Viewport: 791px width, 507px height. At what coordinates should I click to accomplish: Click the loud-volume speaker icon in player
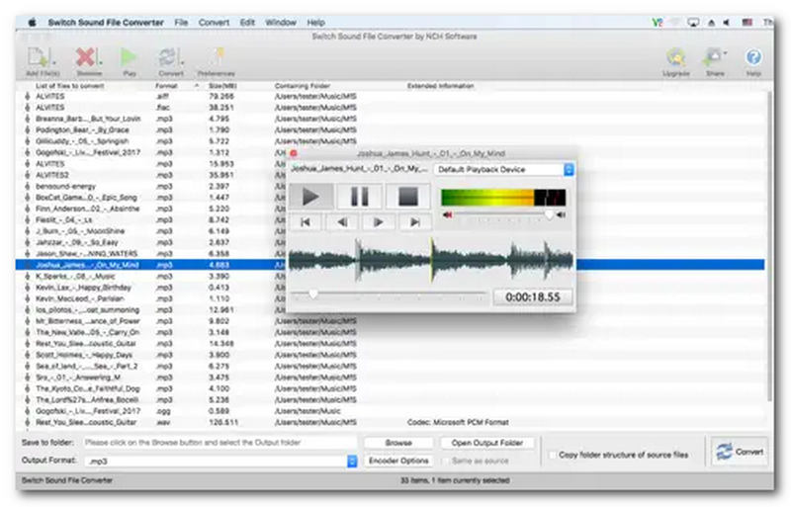561,214
